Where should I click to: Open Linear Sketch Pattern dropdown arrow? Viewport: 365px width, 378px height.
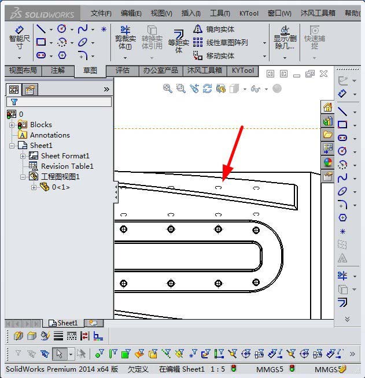(x=265, y=43)
